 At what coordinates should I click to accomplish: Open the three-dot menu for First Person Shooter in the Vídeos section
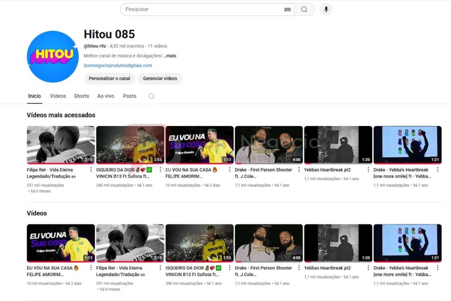(299, 268)
